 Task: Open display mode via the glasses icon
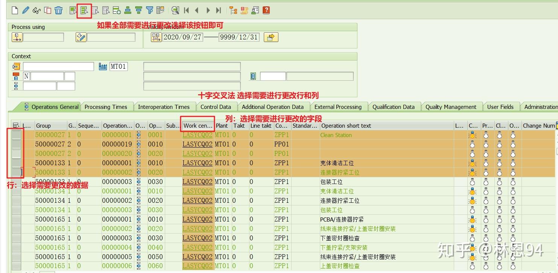click(x=36, y=10)
